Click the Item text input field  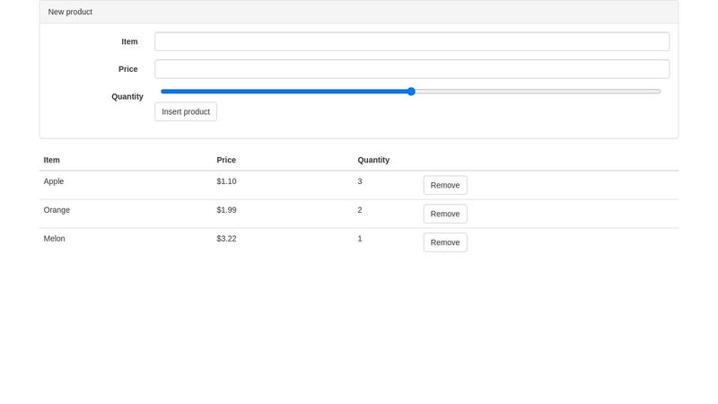coord(412,41)
